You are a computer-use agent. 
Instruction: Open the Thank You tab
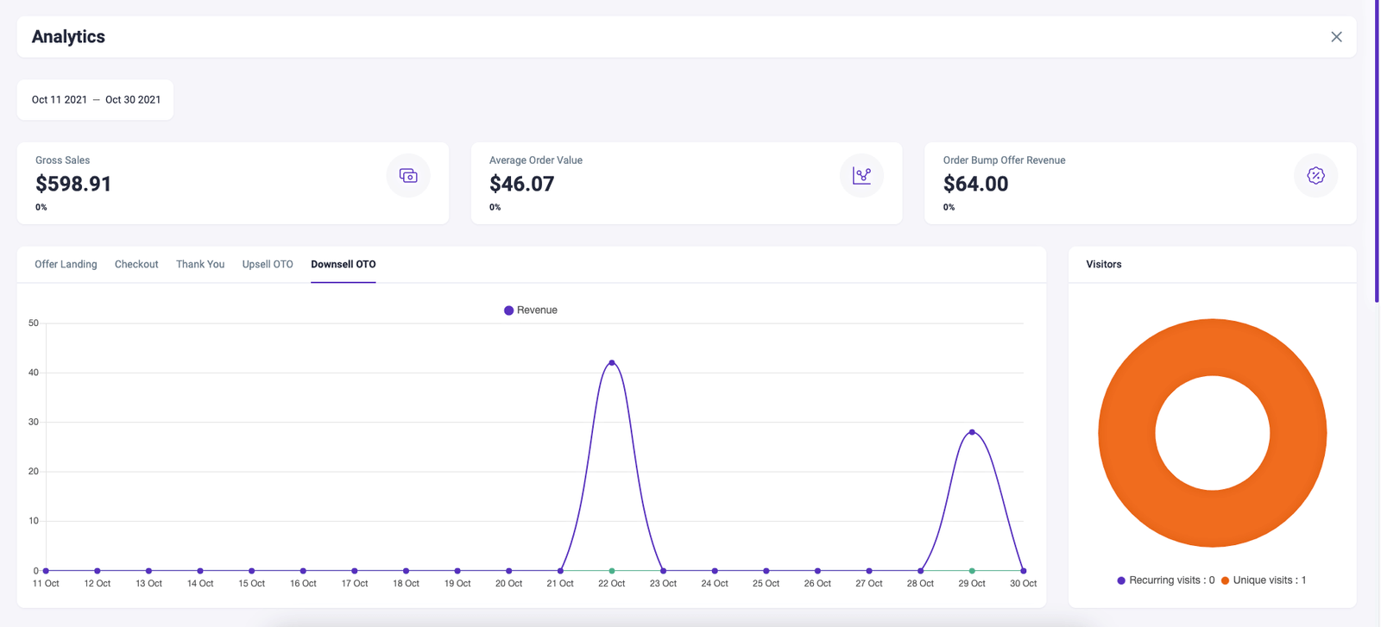coord(200,265)
